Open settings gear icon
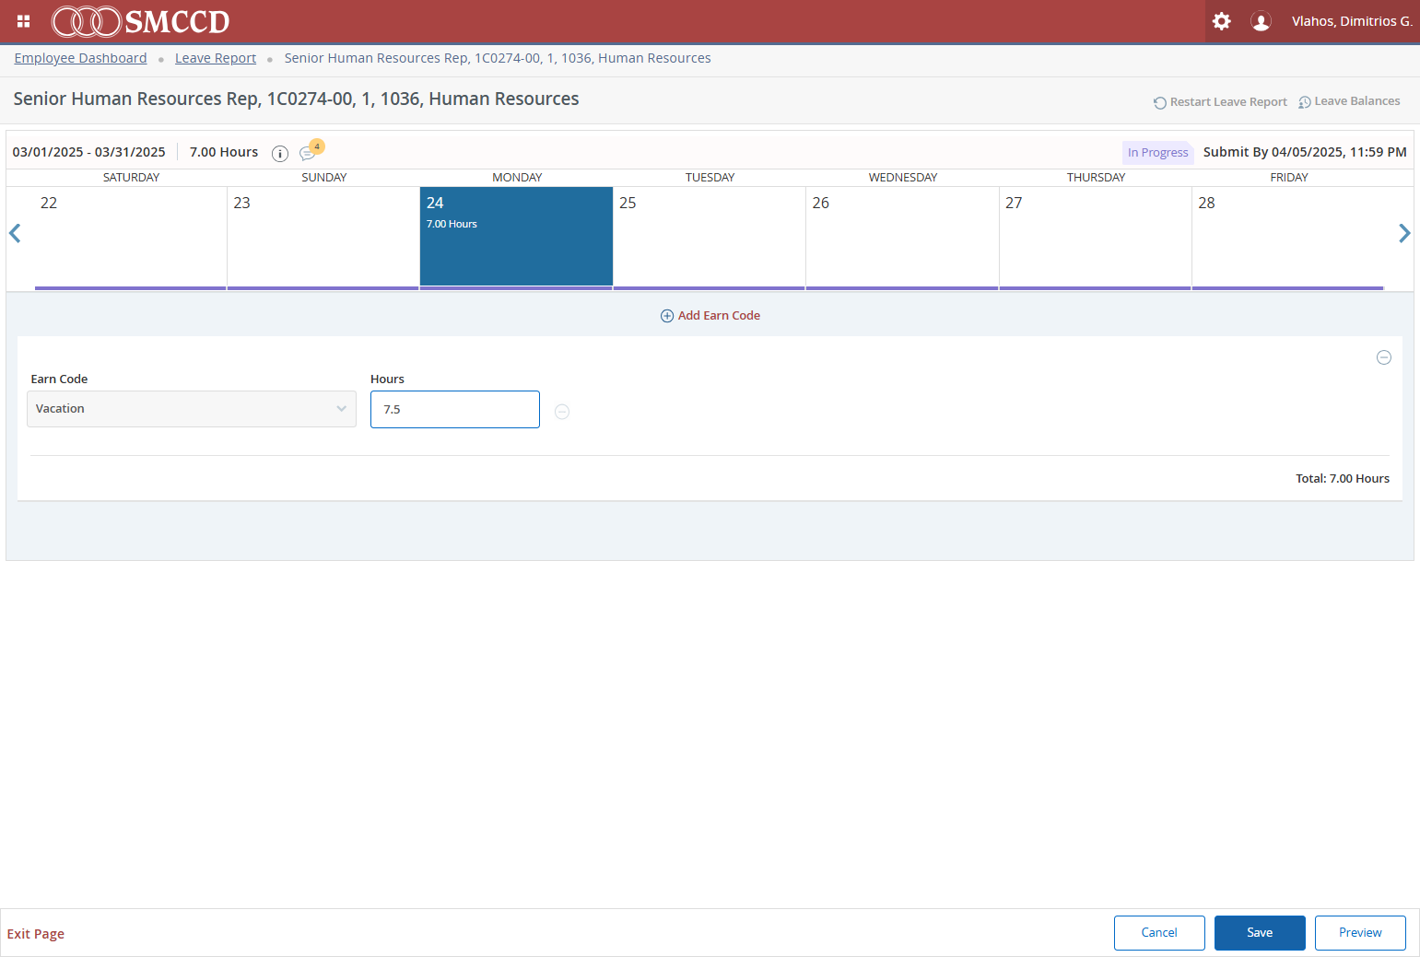Screen dimensions: 1420x957 [x=1222, y=21]
